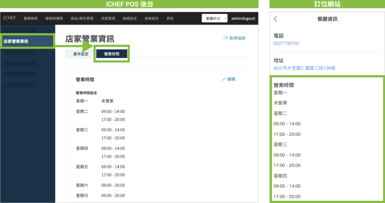Image resolution: width=385 pixels, height=203 pixels.
Task: Click the 取得協助 help link text
Action: click(x=237, y=38)
